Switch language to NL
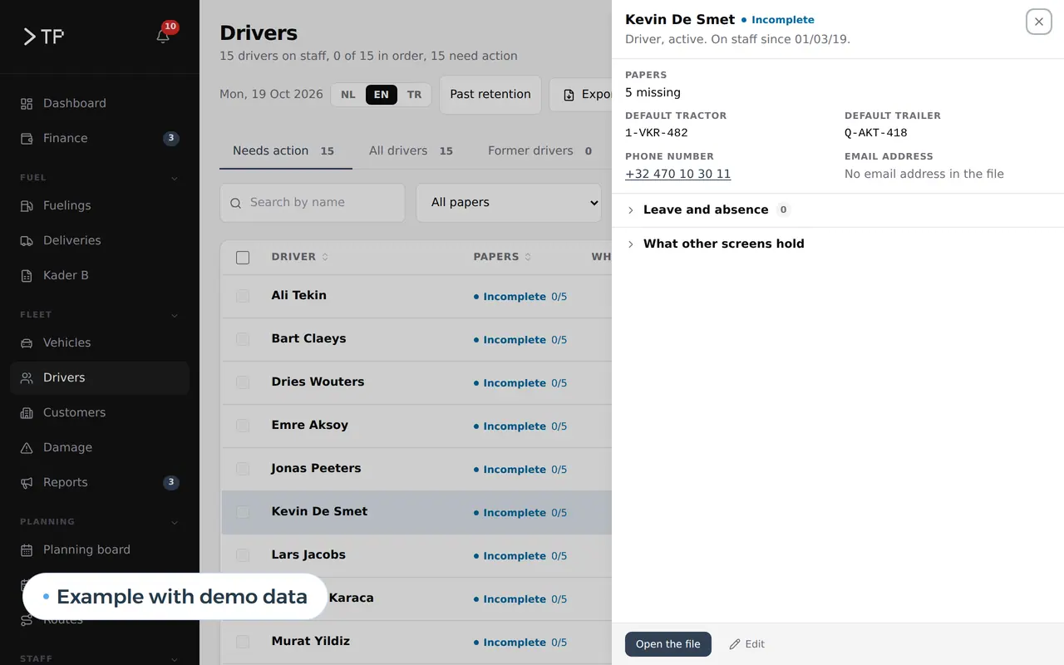Screen dimensions: 1064x665 click(x=348, y=95)
